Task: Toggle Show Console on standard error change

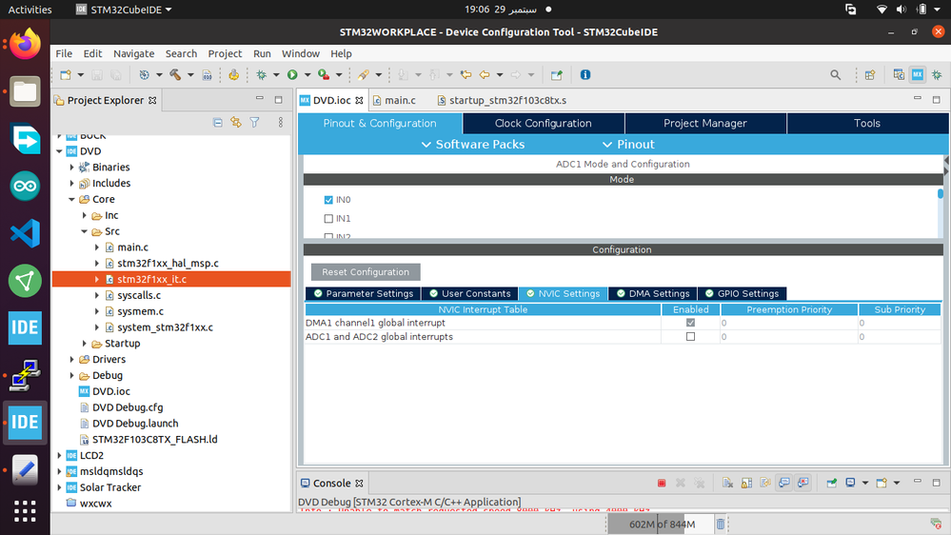Action: (x=803, y=483)
